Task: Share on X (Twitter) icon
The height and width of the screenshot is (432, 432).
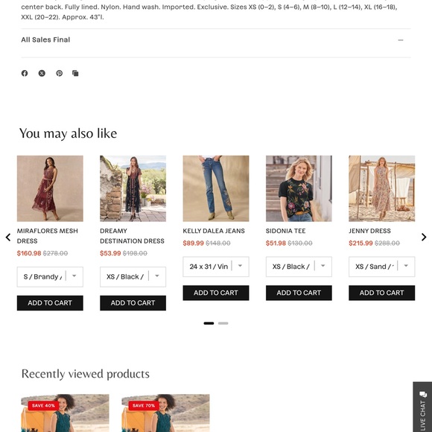Action: tap(42, 73)
